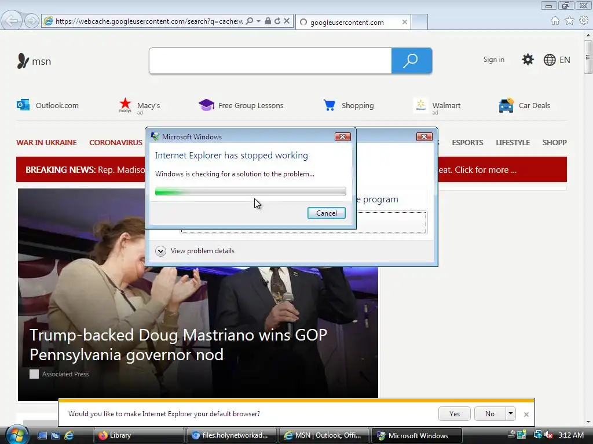Open IE Tools gear icon

[584, 20]
